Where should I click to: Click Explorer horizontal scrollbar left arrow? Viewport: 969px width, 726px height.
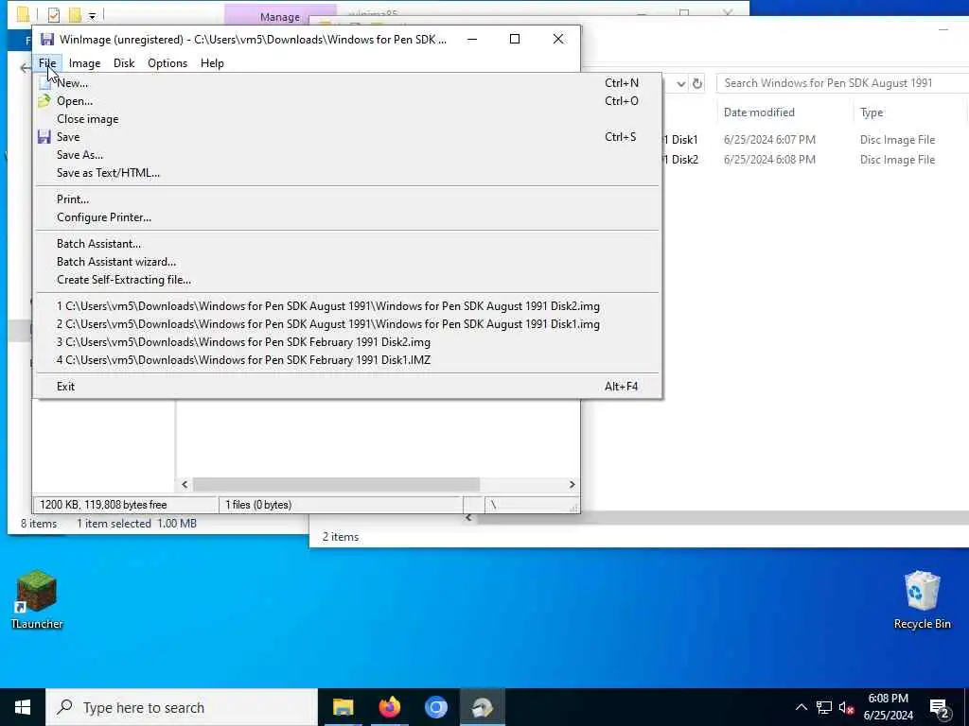[468, 517]
